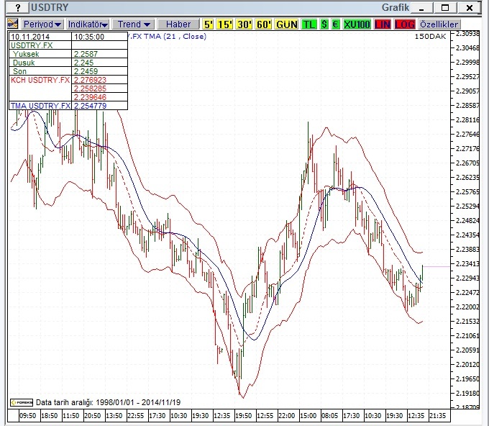
Task: Show prices in TL currency
Action: click(x=309, y=24)
